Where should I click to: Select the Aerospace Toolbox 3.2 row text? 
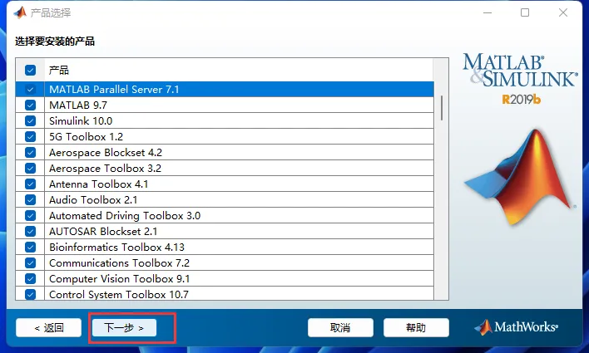click(x=105, y=168)
